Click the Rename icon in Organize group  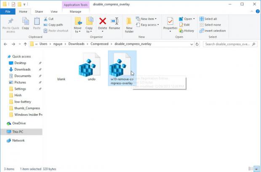click(115, 24)
